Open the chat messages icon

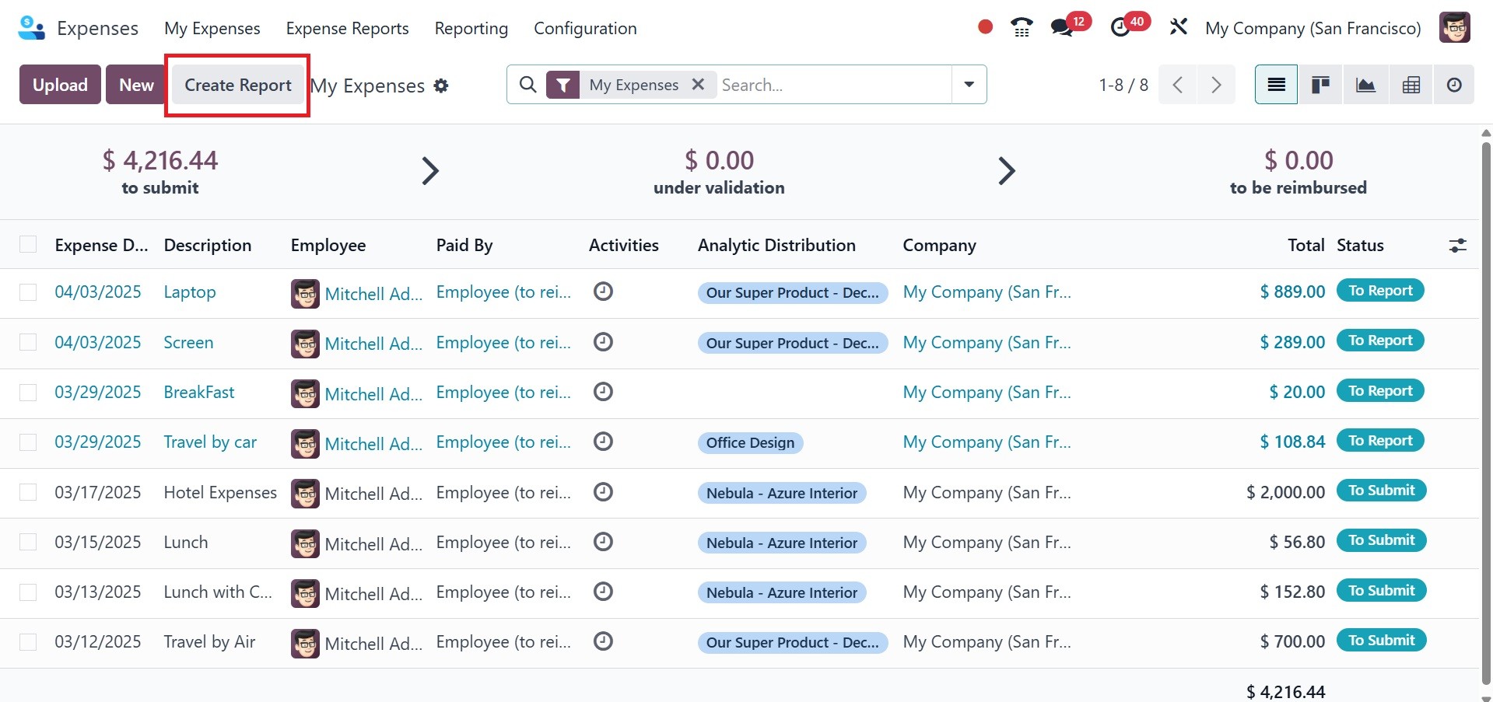pos(1062,28)
